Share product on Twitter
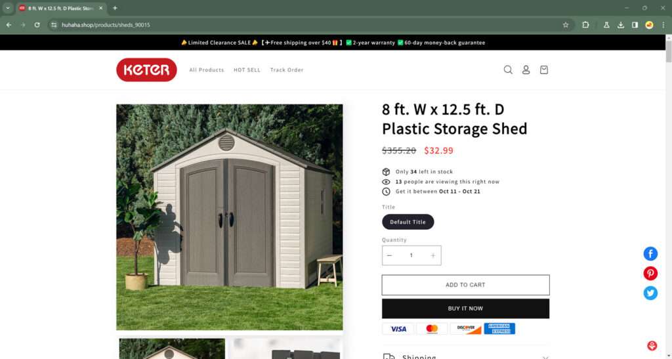This screenshot has height=359, width=672. pyautogui.click(x=650, y=293)
